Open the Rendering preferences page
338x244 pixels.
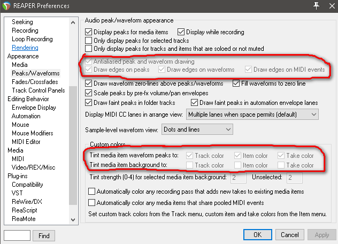25,48
